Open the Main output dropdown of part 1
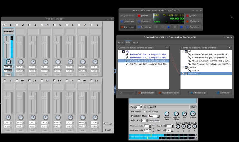Screen dimensions: 239x142 pos(8,71)
